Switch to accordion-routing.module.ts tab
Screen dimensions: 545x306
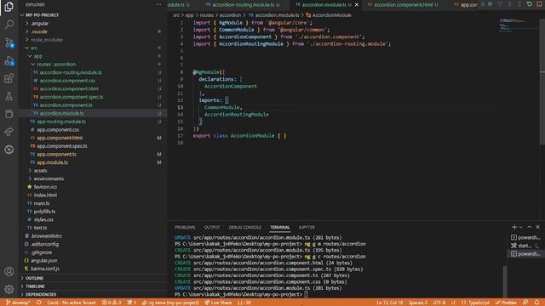tap(243, 5)
